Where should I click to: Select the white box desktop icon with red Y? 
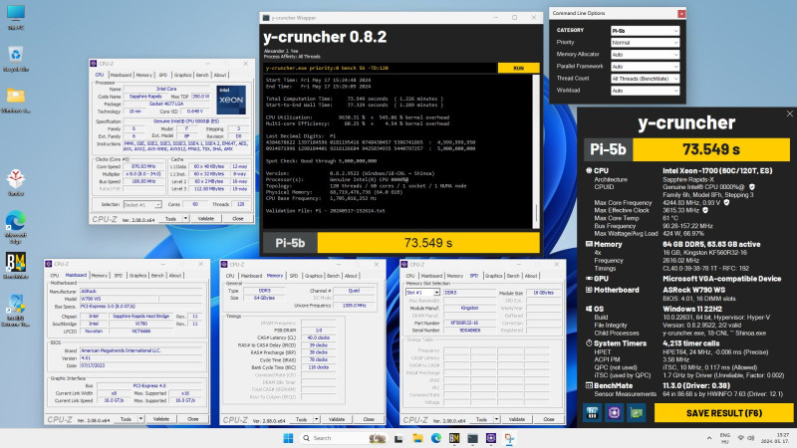click(16, 182)
